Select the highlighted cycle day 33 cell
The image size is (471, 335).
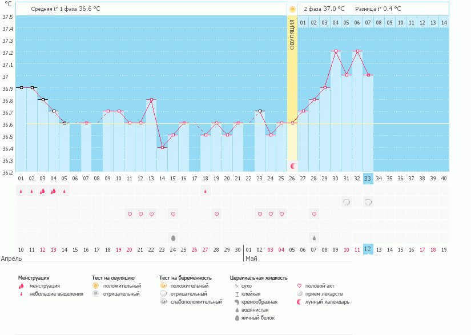[368, 178]
